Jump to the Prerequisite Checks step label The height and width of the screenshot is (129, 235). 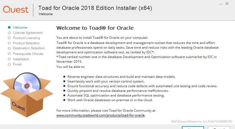tap(28, 54)
